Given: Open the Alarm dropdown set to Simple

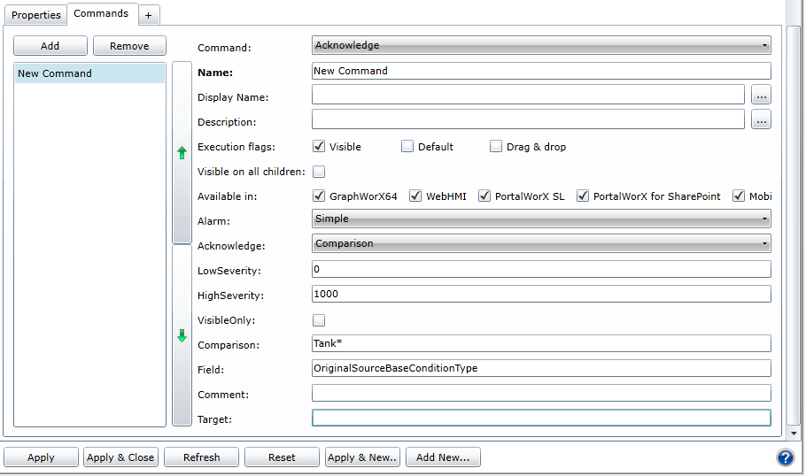Looking at the screenshot, I should (x=541, y=219).
